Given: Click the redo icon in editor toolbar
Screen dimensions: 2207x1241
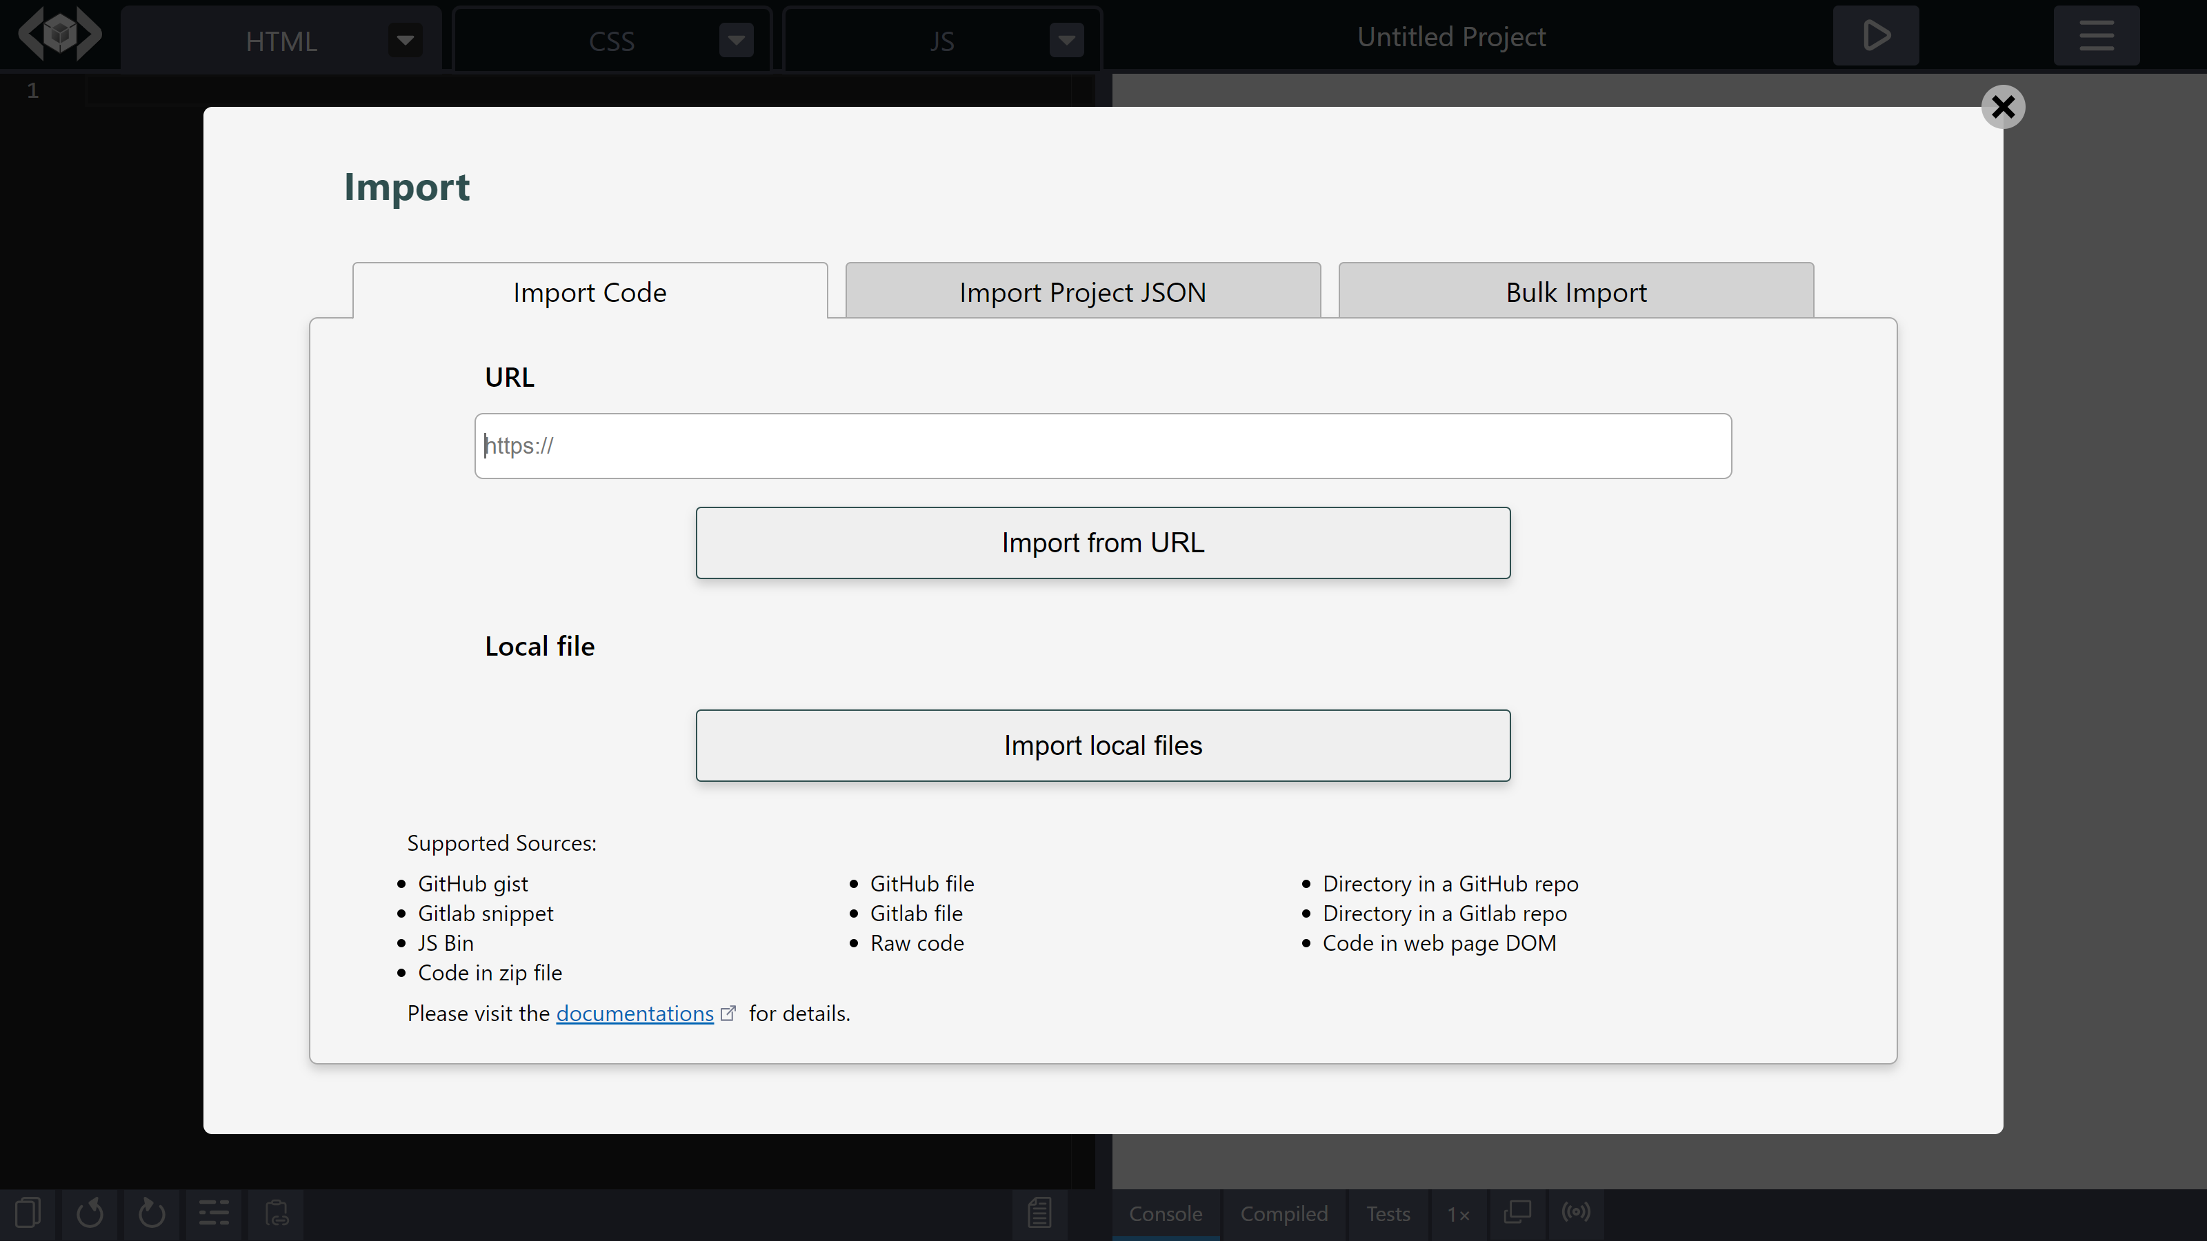Looking at the screenshot, I should (152, 1213).
